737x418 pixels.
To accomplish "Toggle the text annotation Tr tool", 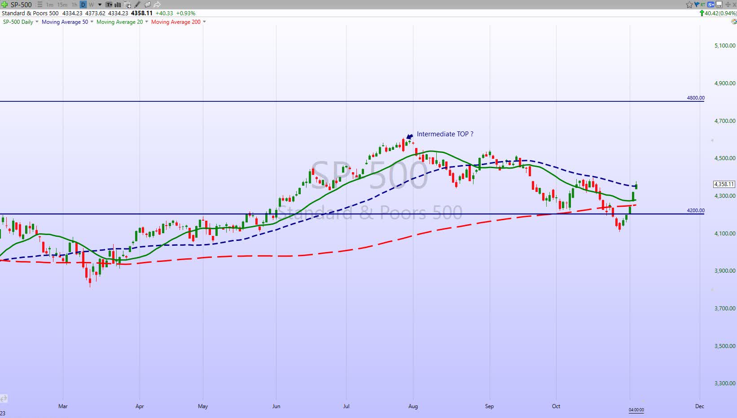I will 109,4.
